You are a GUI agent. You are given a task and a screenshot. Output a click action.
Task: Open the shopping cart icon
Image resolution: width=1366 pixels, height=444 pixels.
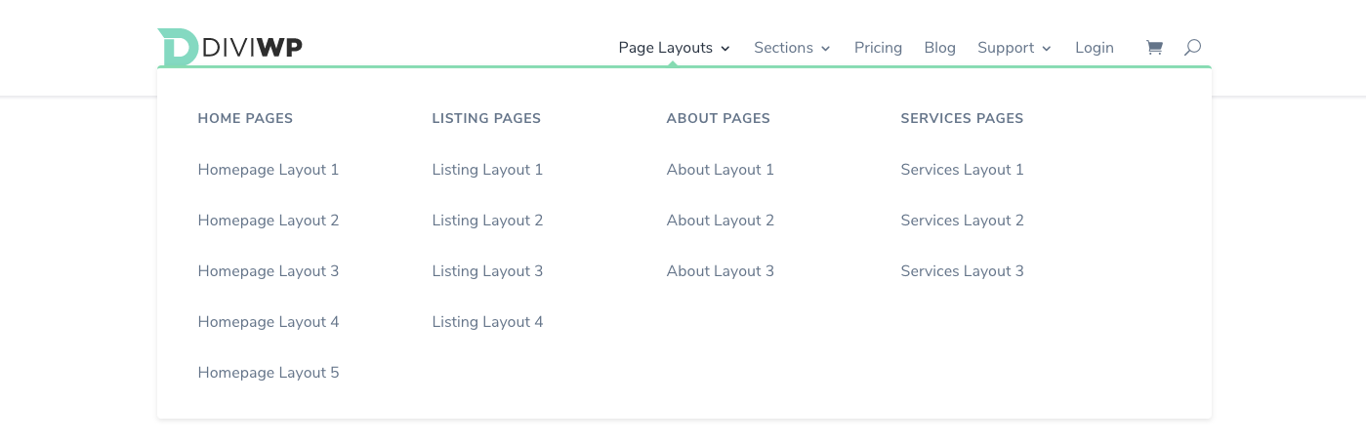point(1154,48)
